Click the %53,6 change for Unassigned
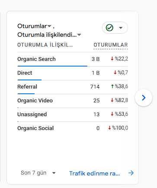This screenshot has height=188, width=157. (119, 114)
